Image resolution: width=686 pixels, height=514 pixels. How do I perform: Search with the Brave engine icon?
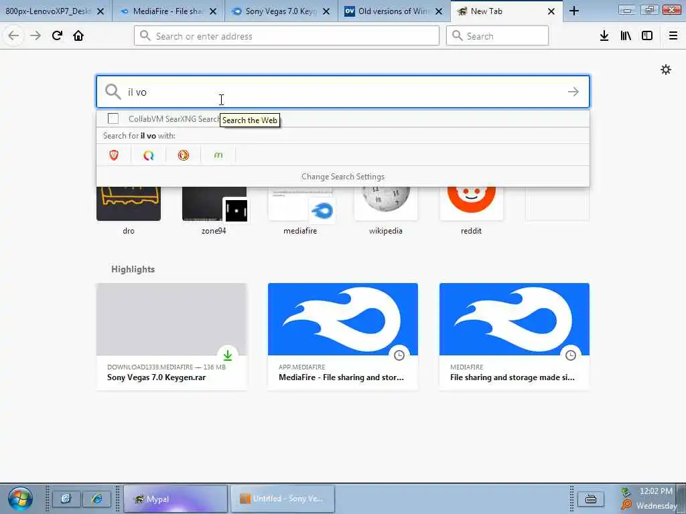coord(114,155)
